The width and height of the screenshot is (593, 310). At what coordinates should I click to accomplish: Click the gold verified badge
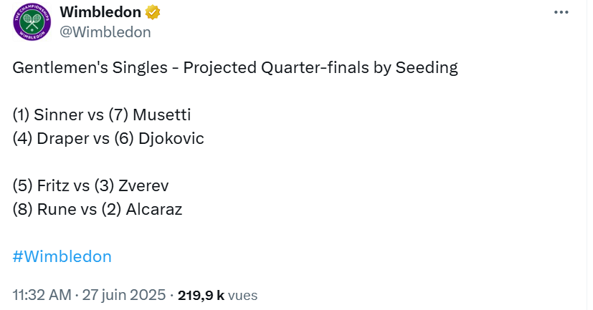(153, 12)
